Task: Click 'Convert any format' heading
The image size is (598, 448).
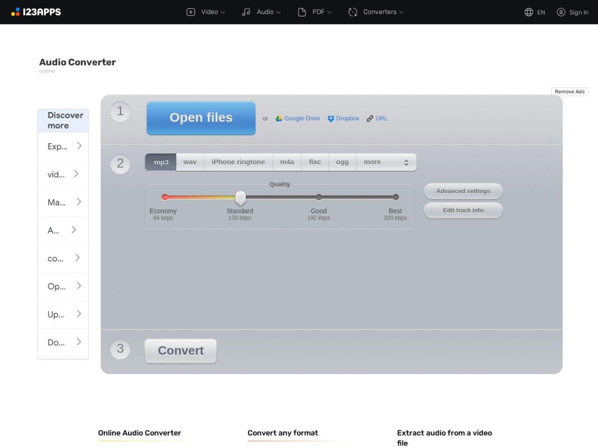Action: [283, 433]
